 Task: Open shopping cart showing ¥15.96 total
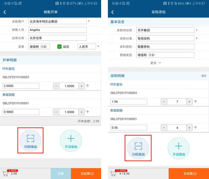pos(113,174)
